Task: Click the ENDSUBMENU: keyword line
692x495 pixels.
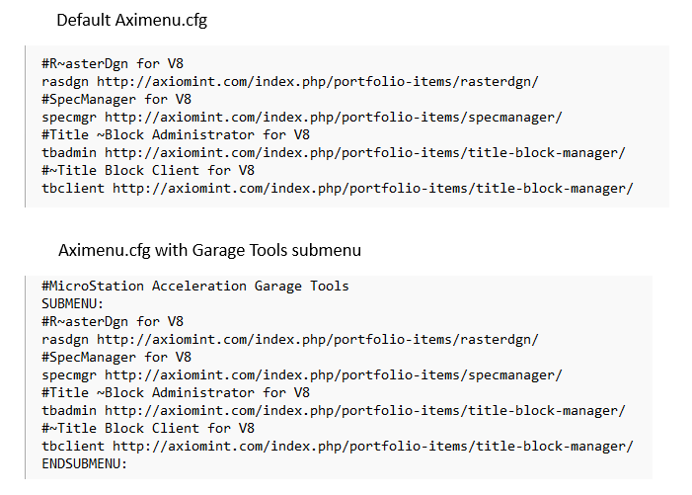Action: [84, 463]
